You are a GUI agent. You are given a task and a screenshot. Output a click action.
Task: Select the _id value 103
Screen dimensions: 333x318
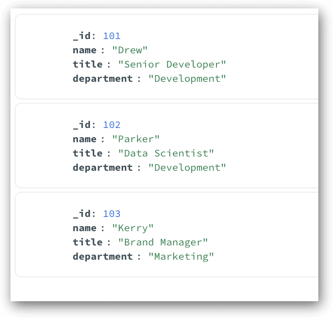[112, 214]
